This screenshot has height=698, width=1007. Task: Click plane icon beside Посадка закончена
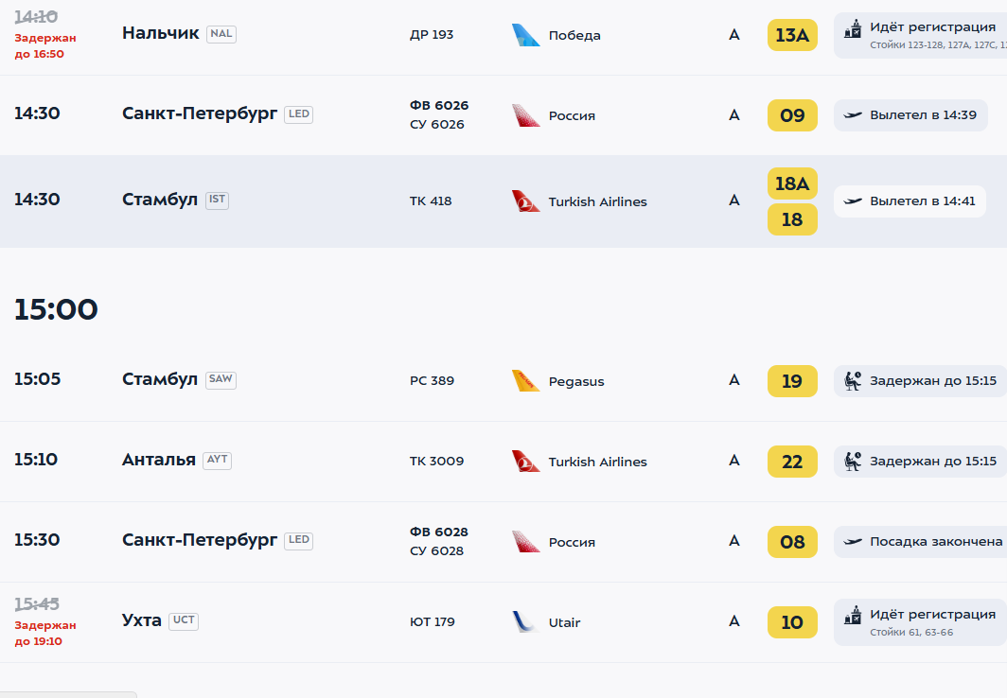[852, 542]
